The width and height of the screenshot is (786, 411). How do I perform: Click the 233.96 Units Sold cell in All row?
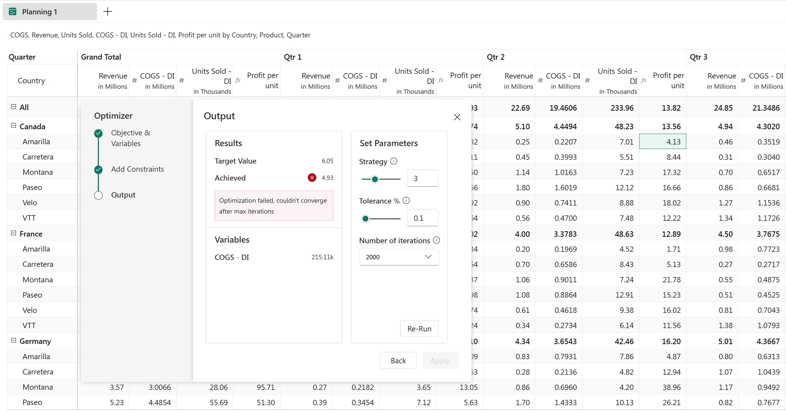click(x=622, y=108)
